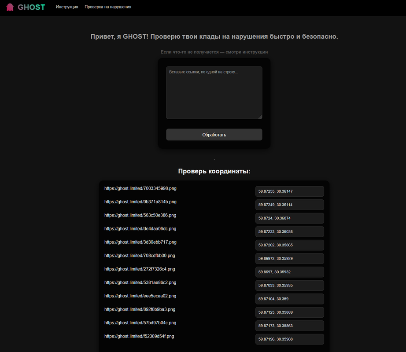The height and width of the screenshot is (352, 406).
Task: Open link ghost.limited/272f7326c4.png
Action: (x=140, y=269)
